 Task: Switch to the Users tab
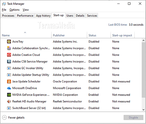pyautogui.click(x=70, y=15)
